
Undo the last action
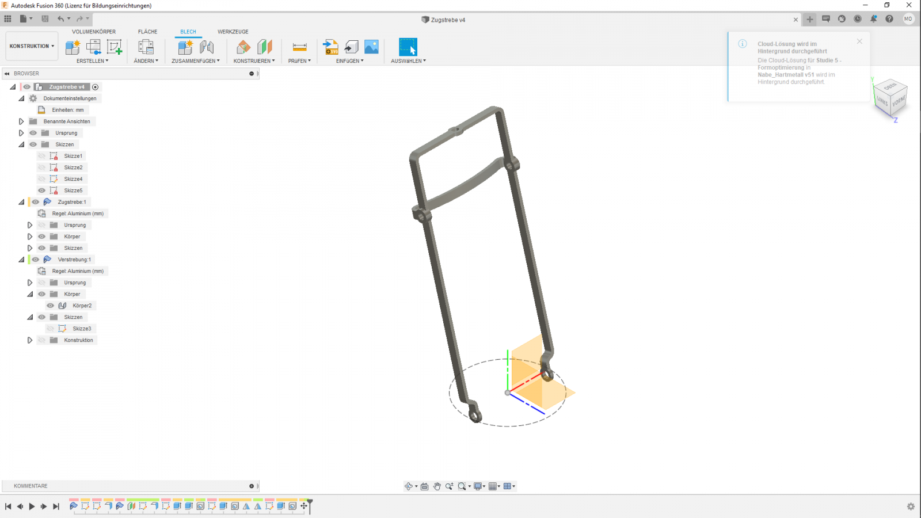60,19
